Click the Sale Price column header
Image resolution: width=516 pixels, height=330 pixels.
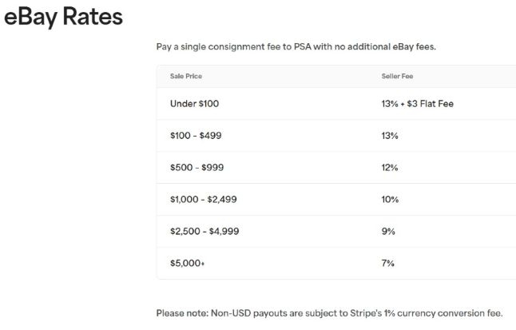[x=185, y=76]
